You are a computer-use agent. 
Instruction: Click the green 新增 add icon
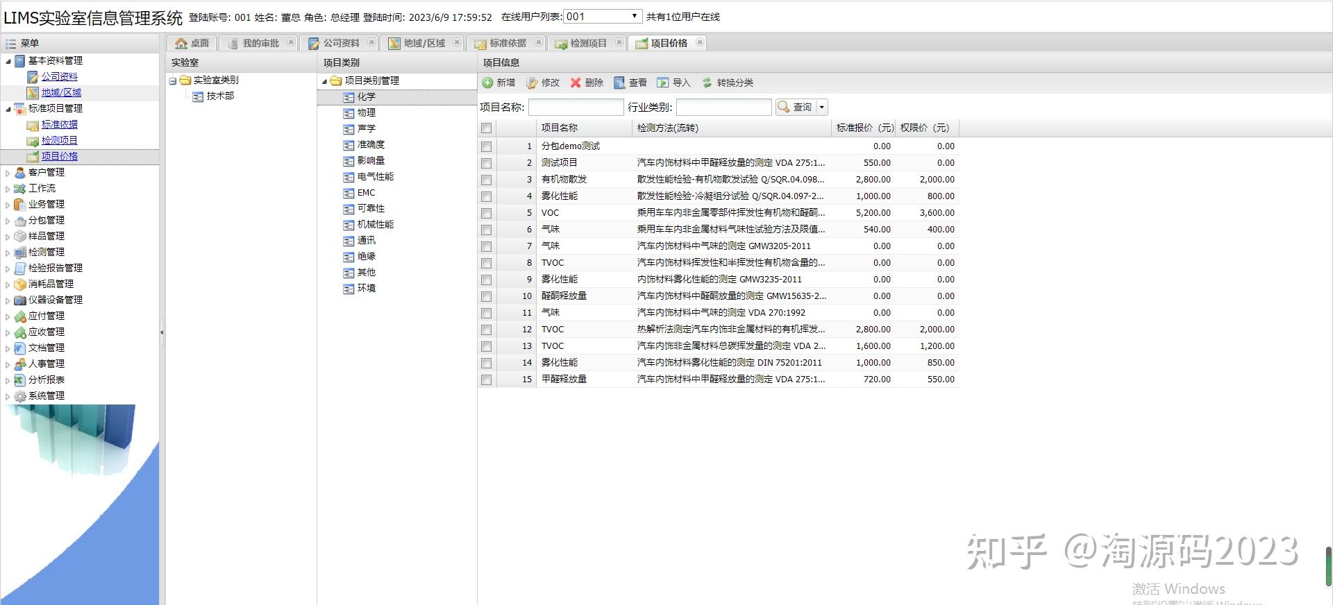[487, 83]
